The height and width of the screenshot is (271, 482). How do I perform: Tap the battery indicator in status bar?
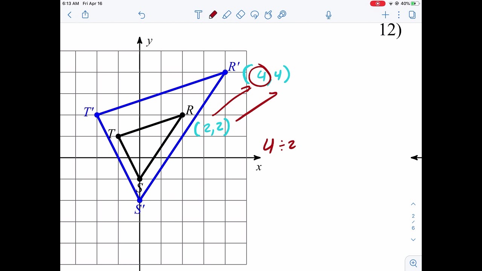tap(415, 3)
